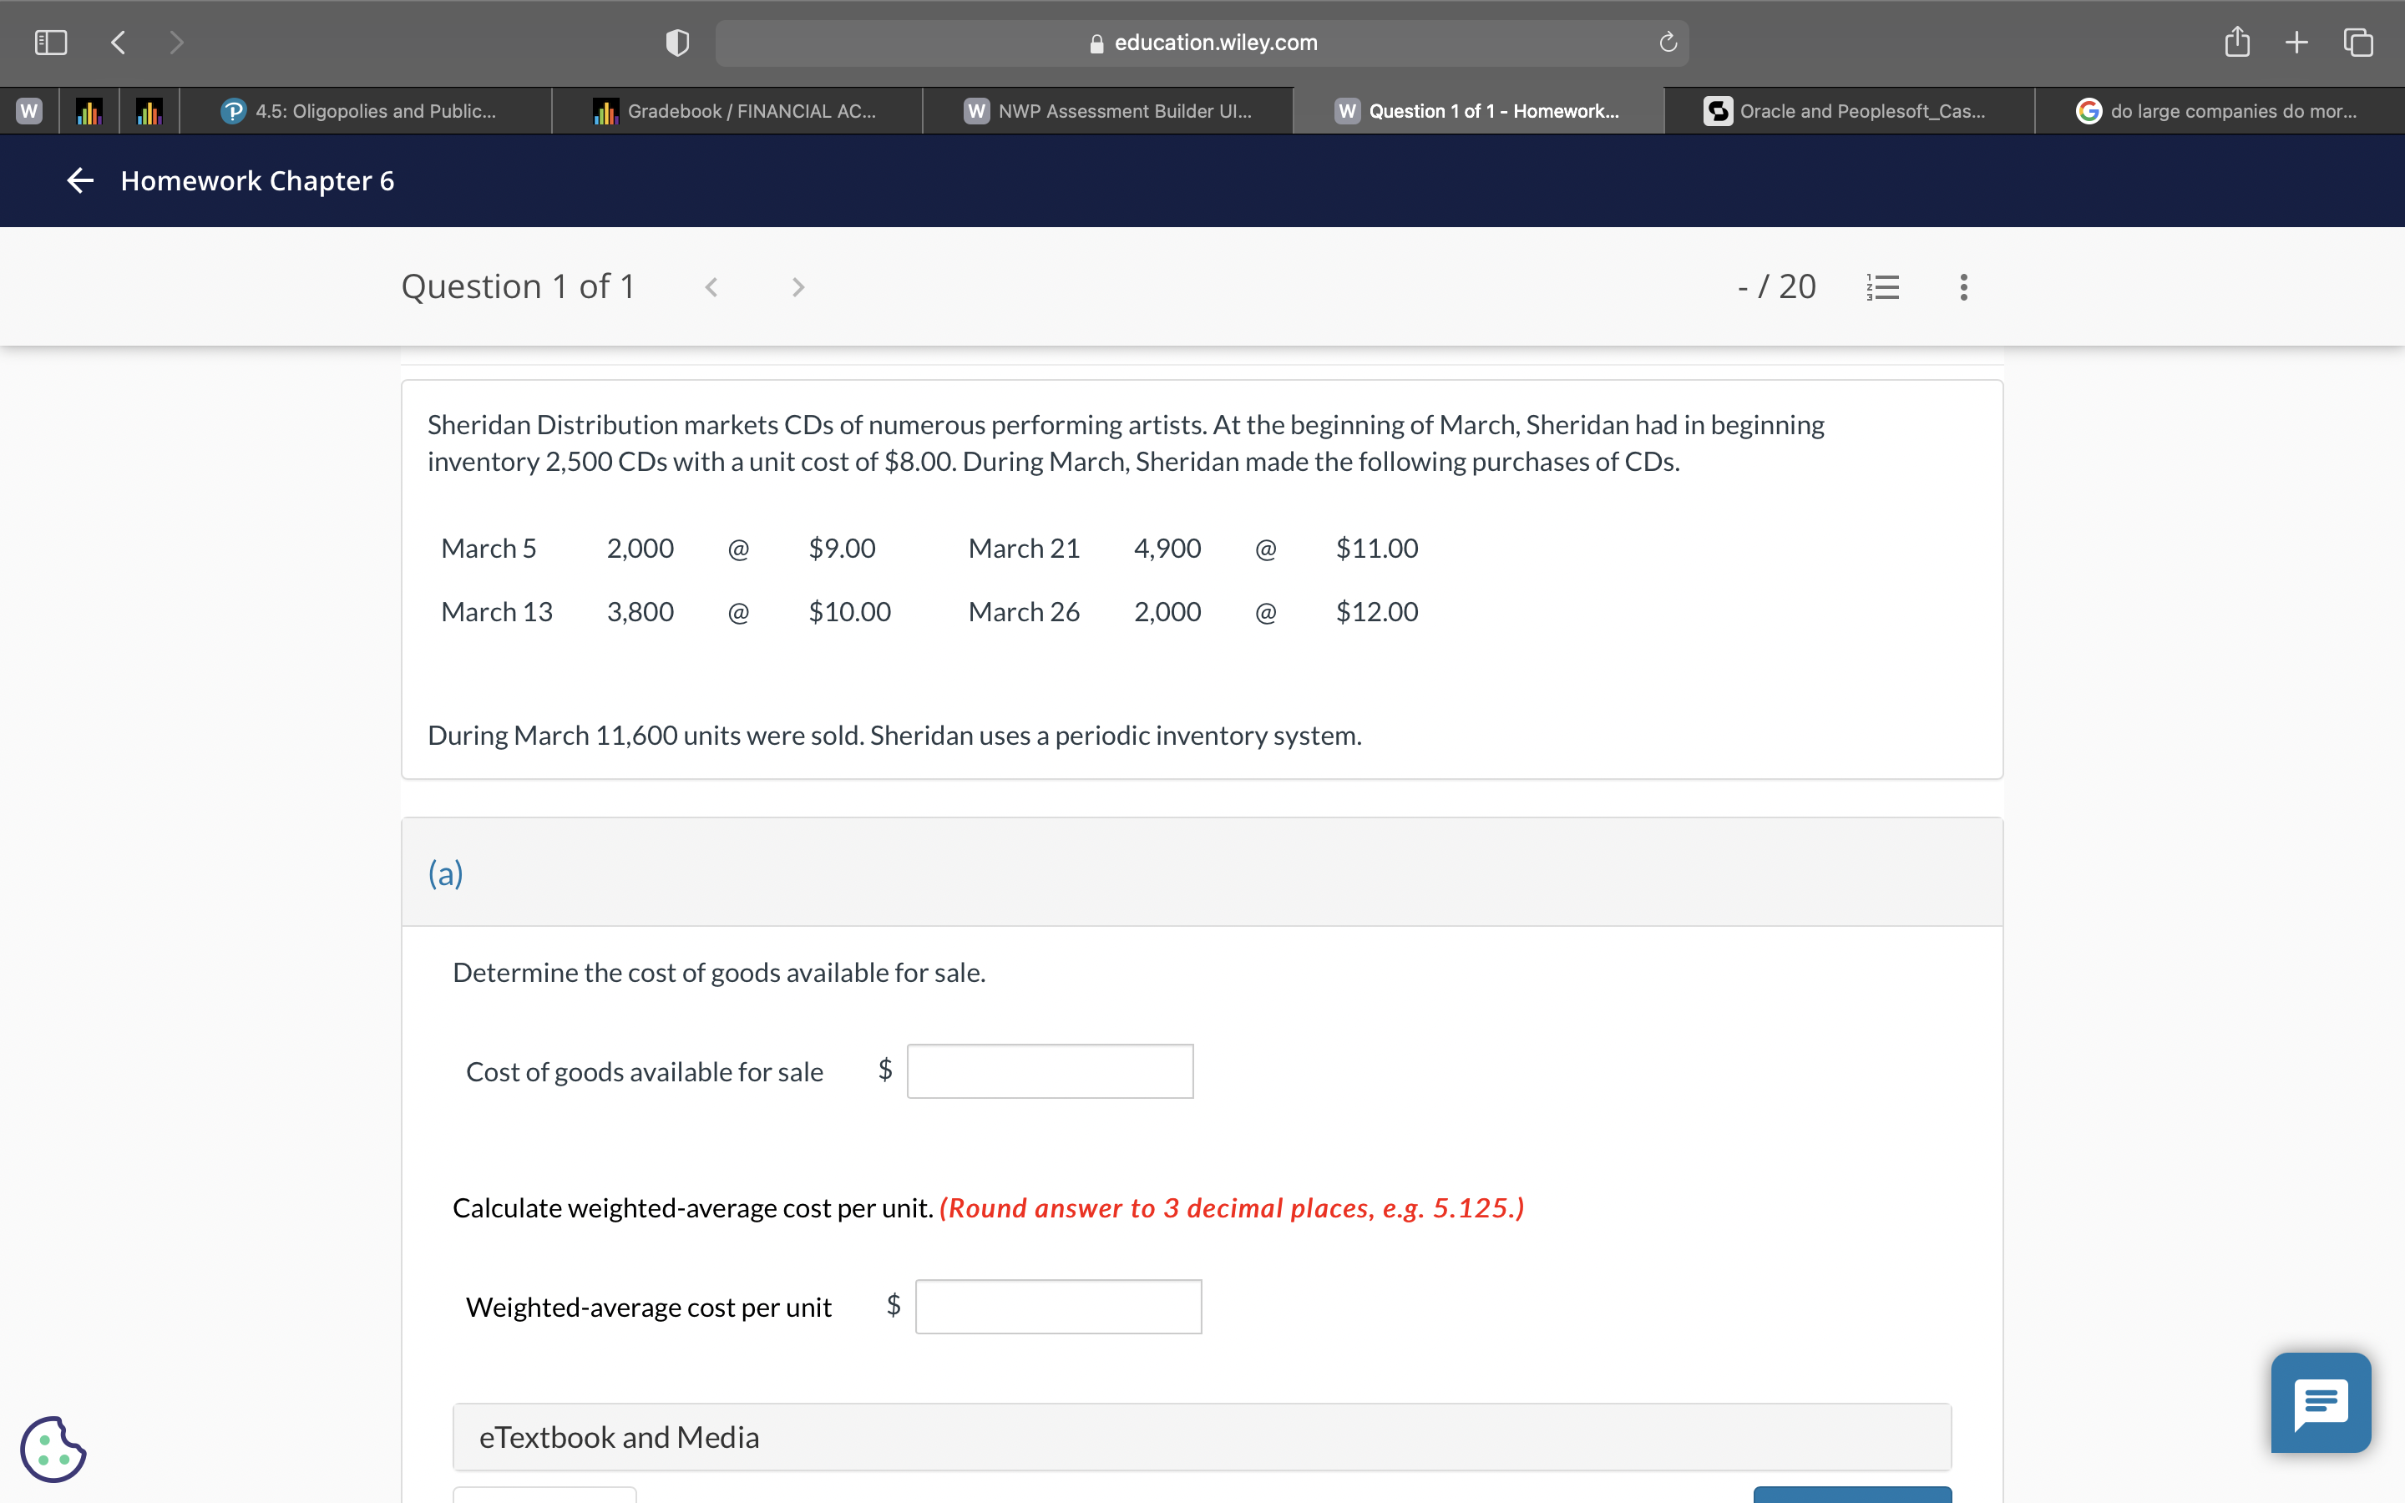Click the browser back arrow
This screenshot has height=1503, width=2405.
[x=119, y=42]
